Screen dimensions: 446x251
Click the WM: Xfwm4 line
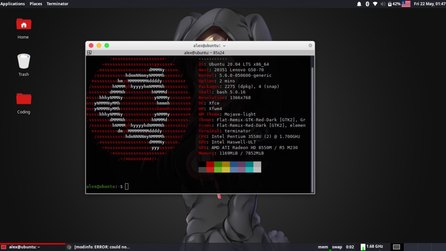point(210,109)
